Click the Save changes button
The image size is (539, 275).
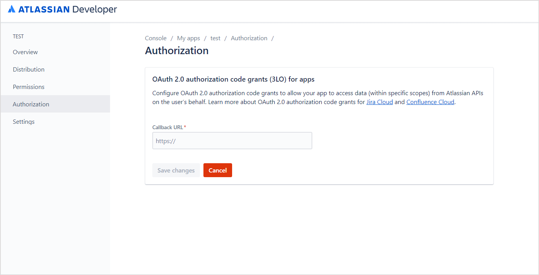[176, 171]
